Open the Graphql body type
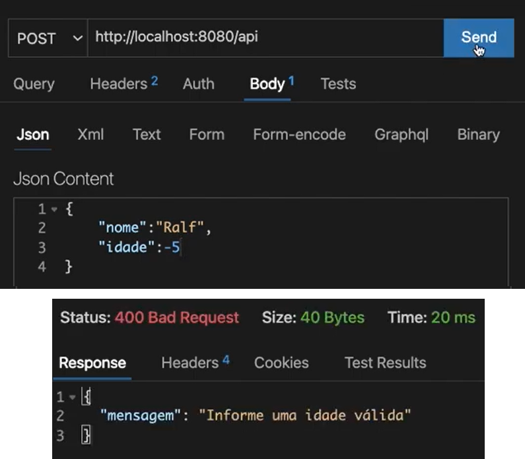This screenshot has width=525, height=459. [401, 135]
